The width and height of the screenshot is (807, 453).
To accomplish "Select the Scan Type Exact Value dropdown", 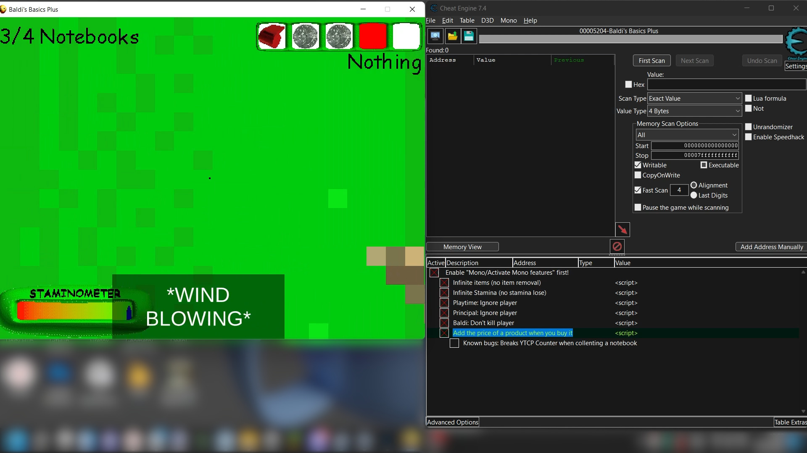I will [x=694, y=99].
